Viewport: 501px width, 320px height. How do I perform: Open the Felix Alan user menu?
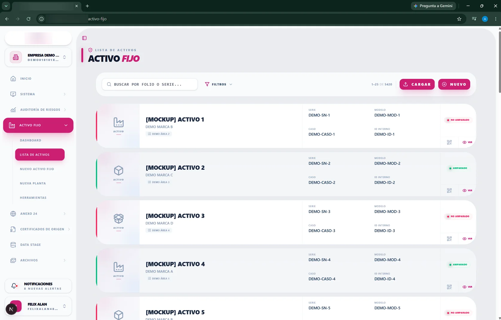coord(38,306)
